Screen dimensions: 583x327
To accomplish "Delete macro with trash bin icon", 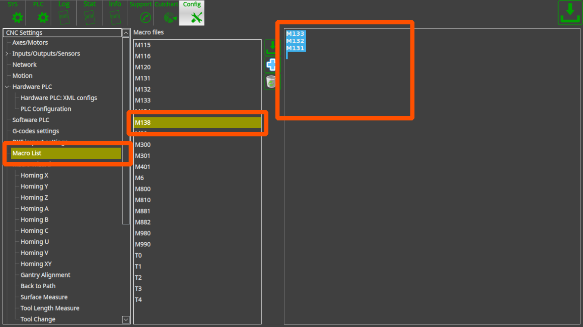I will (x=271, y=81).
